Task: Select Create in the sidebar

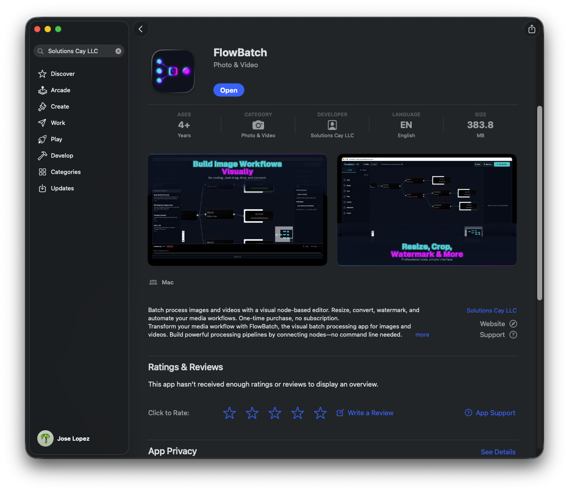Action: click(60, 107)
